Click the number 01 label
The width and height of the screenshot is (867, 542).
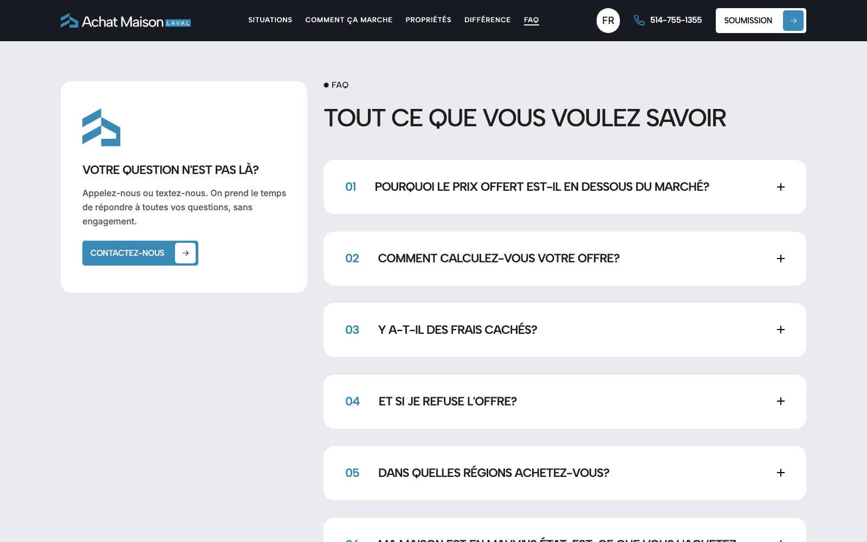point(351,187)
